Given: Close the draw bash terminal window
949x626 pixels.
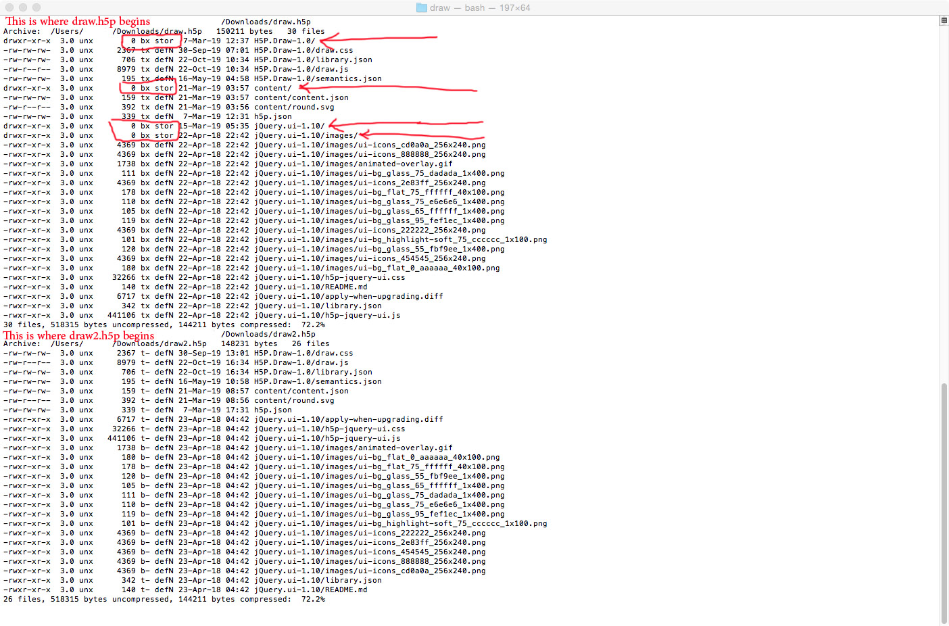Looking at the screenshot, I should pyautogui.click(x=9, y=7).
